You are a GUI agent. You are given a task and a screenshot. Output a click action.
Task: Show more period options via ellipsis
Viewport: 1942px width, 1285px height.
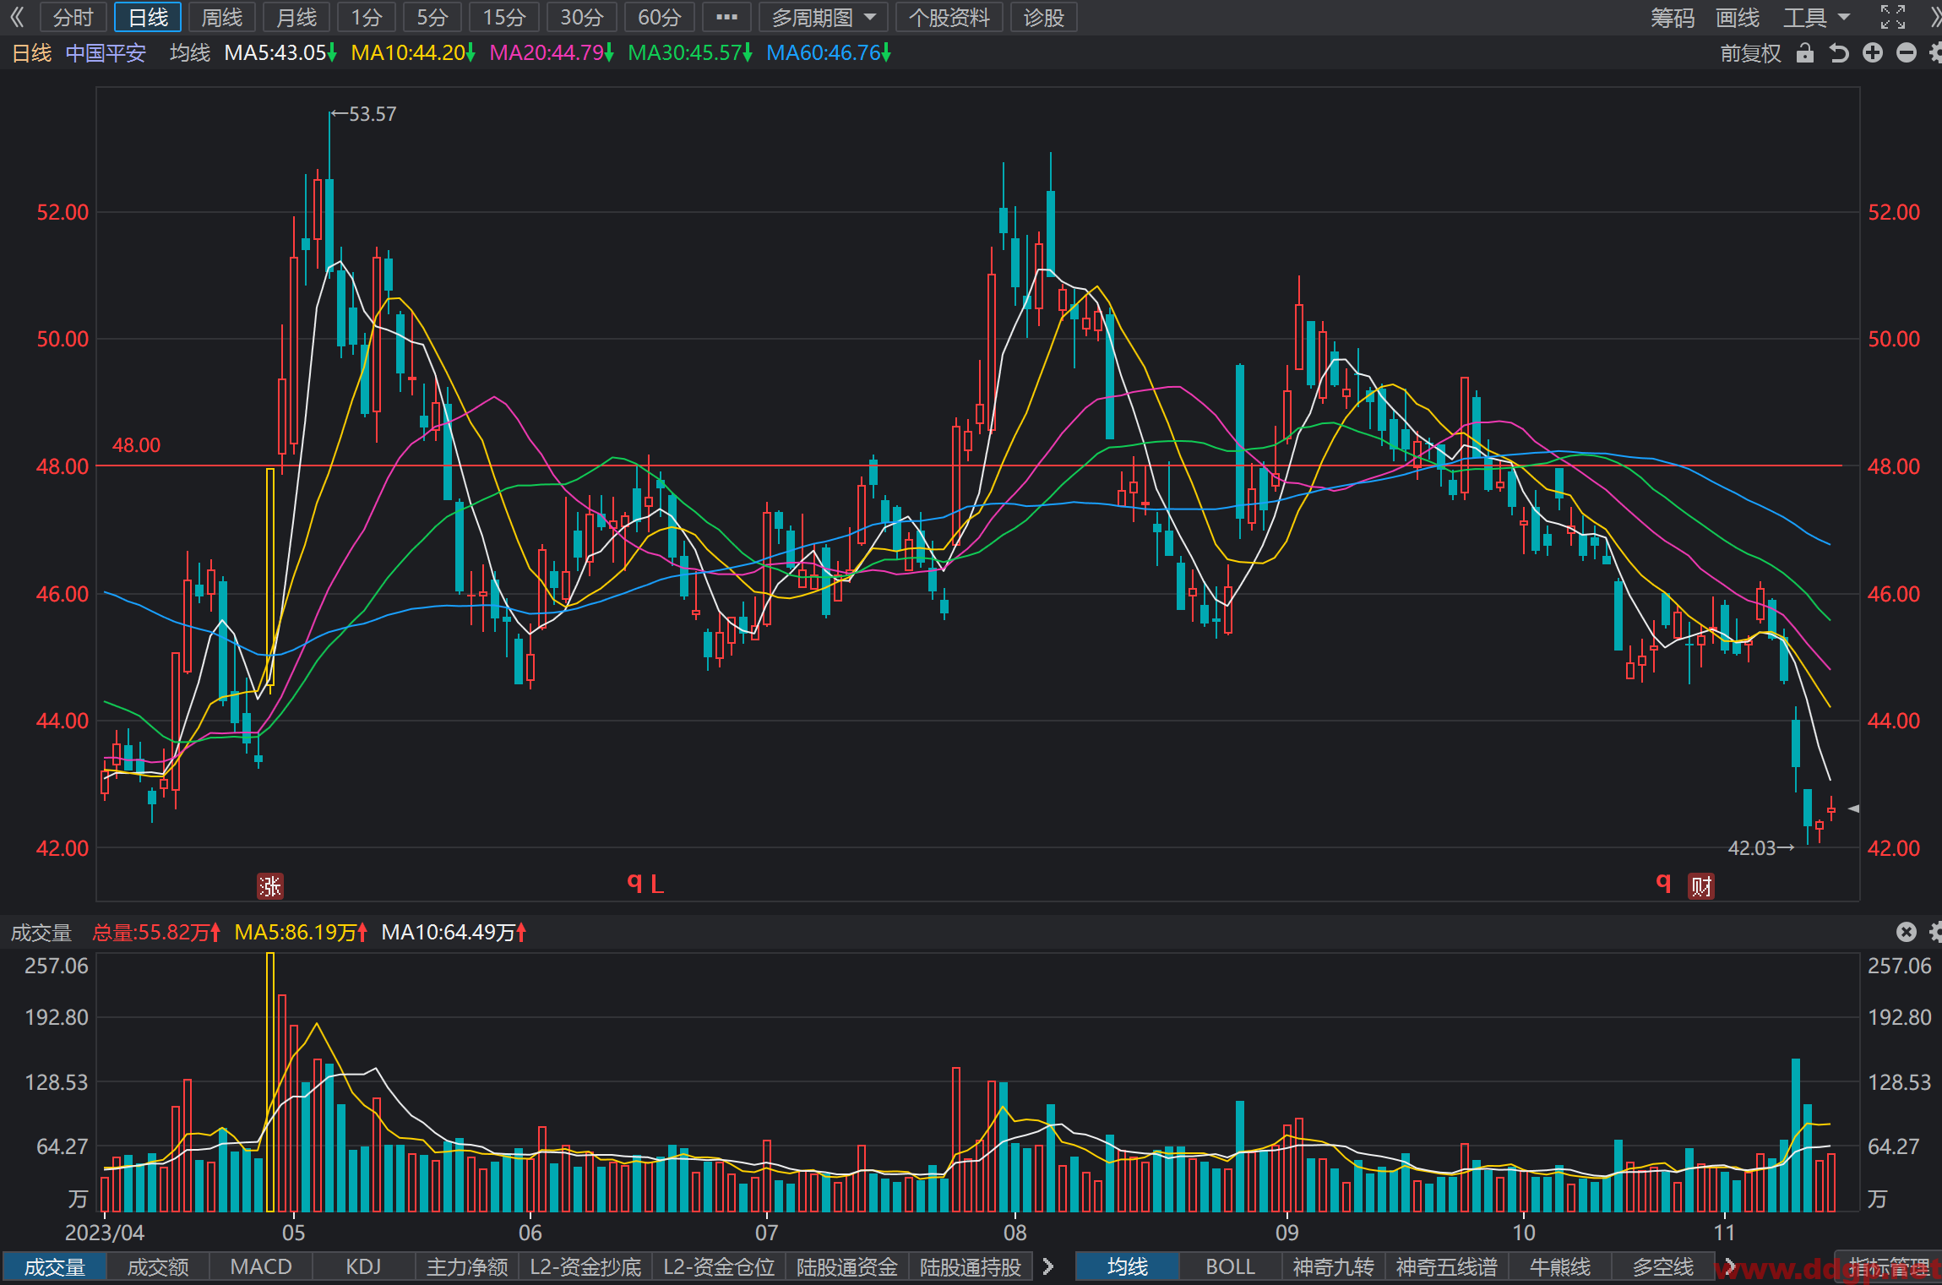click(x=726, y=17)
